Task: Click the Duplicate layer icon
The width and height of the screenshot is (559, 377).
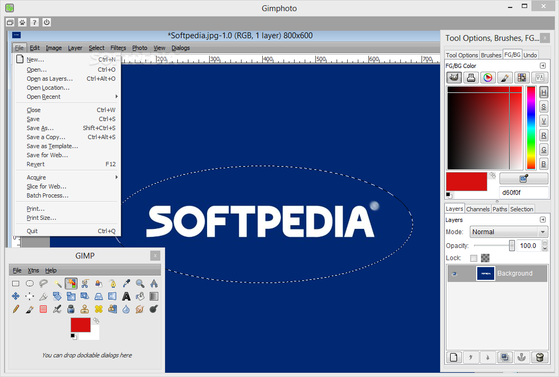Action: tap(505, 357)
